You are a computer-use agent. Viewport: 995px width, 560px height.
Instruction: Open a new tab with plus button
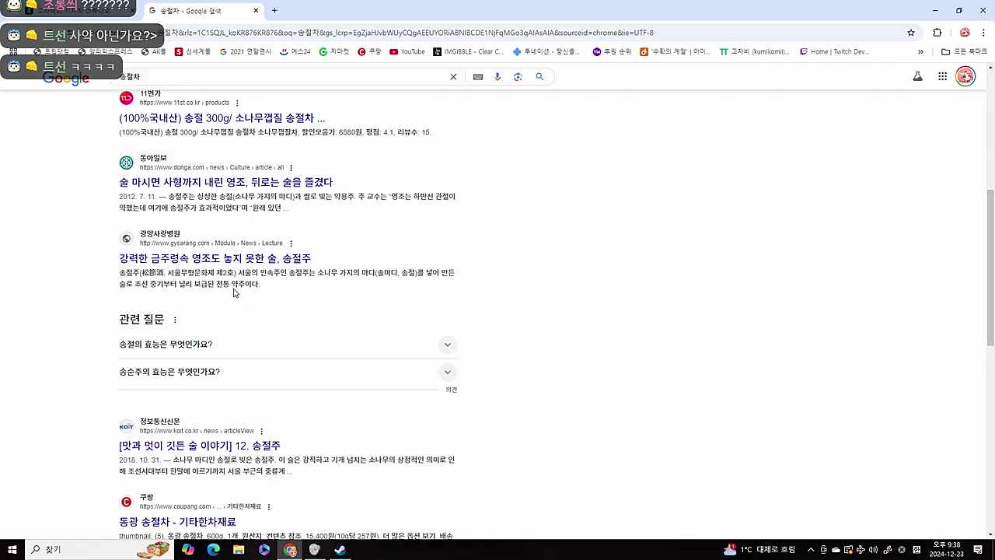click(274, 11)
